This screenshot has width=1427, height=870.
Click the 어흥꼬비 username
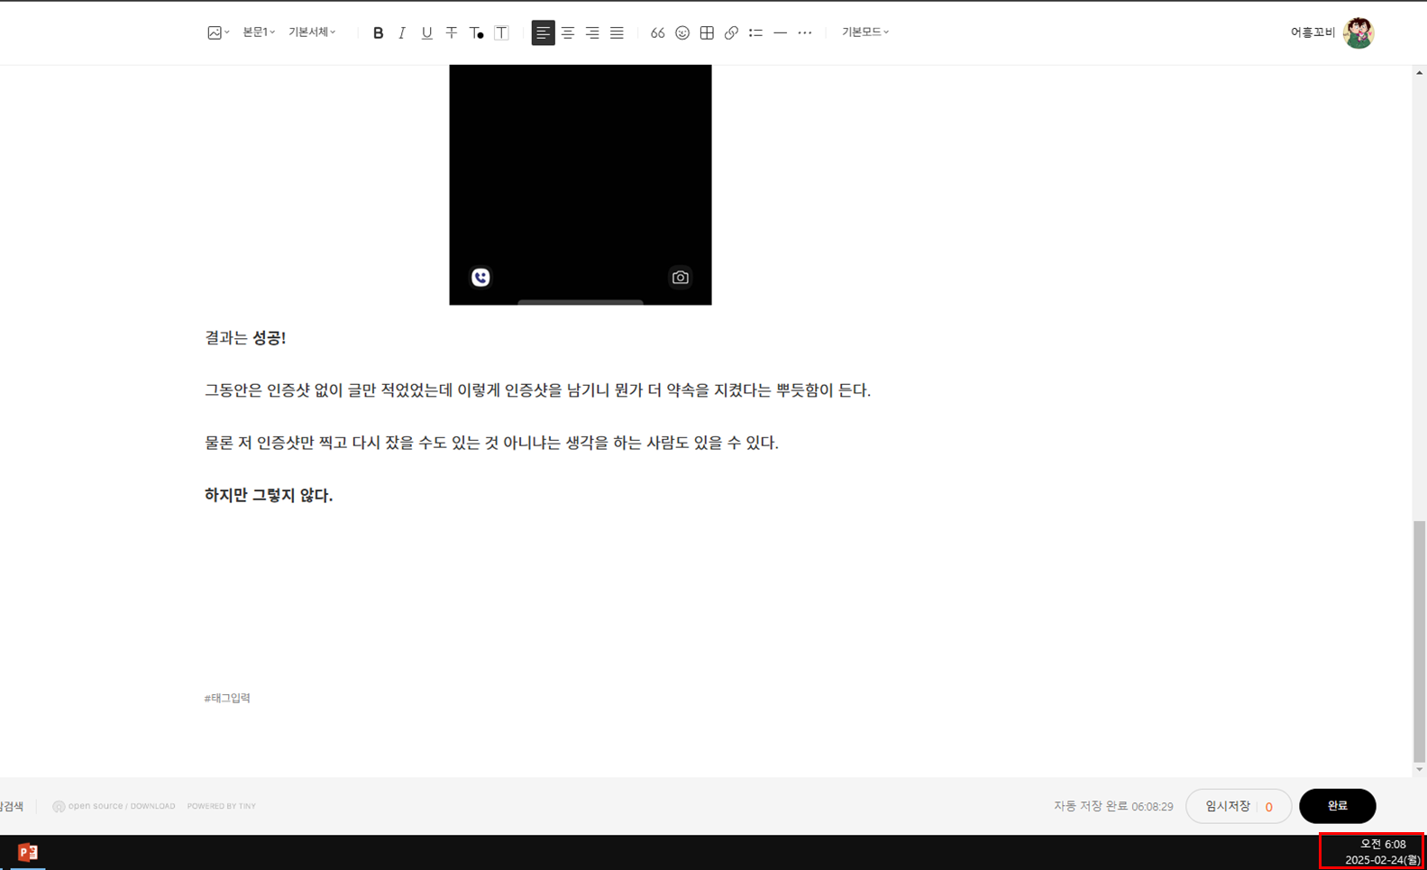click(1313, 32)
